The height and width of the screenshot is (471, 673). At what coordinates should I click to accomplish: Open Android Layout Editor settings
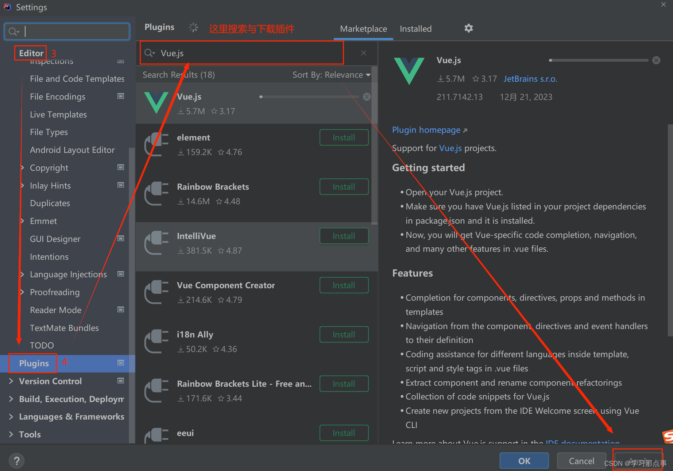click(72, 150)
